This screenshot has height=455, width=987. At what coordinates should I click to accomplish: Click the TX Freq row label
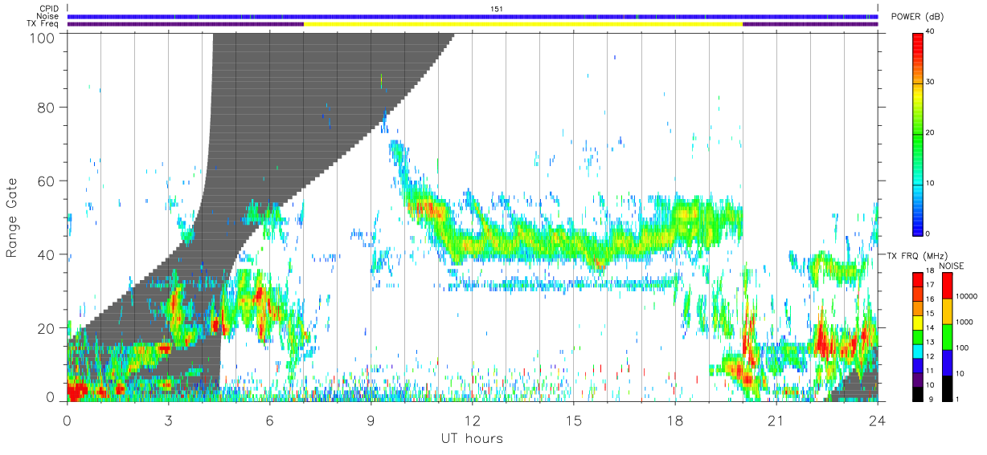pos(43,24)
